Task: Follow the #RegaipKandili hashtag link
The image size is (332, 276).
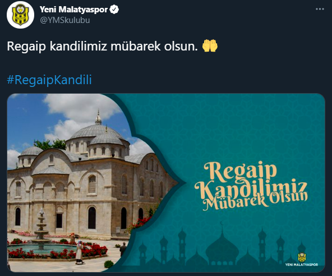Action: (x=49, y=80)
